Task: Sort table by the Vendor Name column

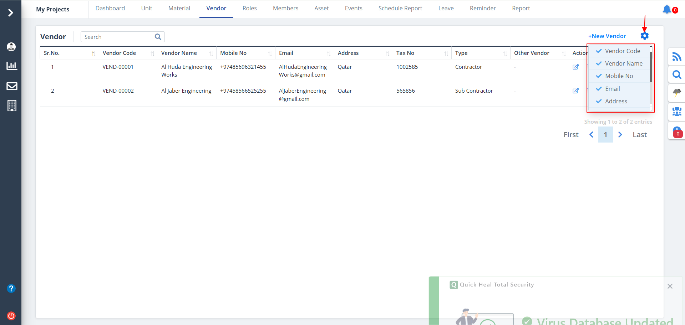Action: 179,53
